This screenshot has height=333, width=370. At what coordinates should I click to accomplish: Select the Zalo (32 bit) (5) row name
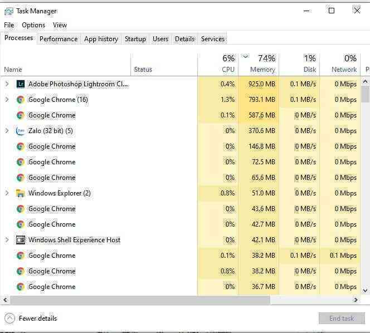[x=51, y=131]
